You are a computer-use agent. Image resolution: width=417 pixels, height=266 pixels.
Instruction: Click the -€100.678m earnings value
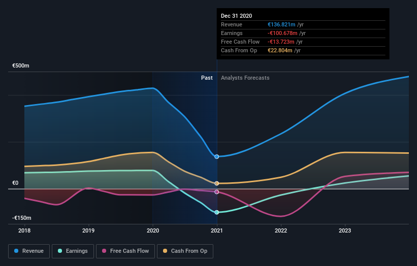click(282, 33)
